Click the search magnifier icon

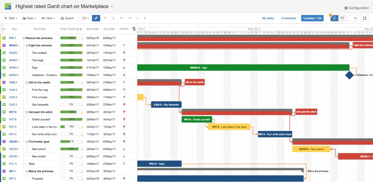click(355, 18)
